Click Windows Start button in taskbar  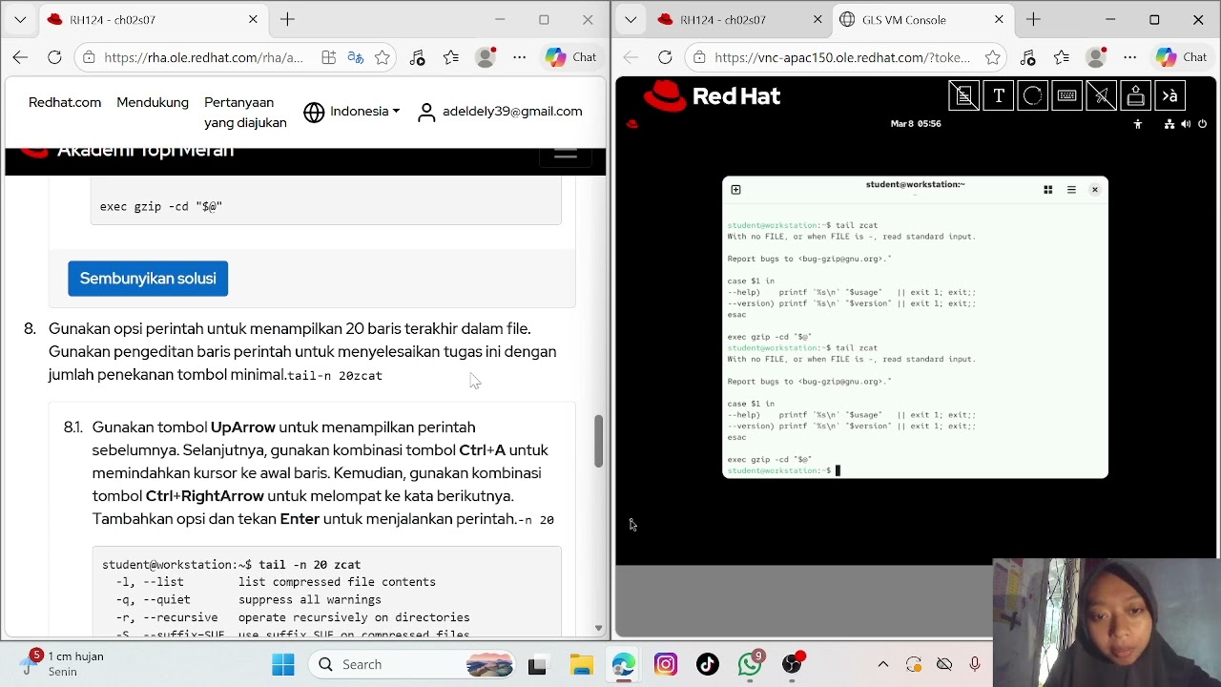(283, 664)
